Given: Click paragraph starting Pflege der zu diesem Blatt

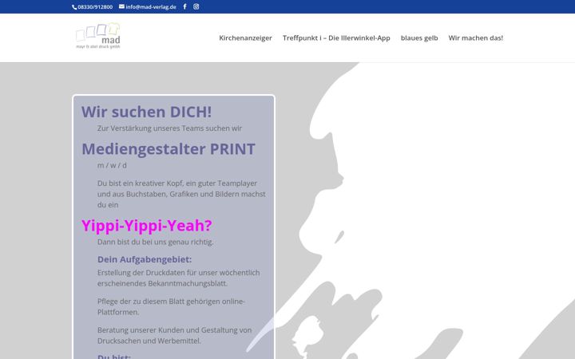Looking at the screenshot, I should click(171, 306).
